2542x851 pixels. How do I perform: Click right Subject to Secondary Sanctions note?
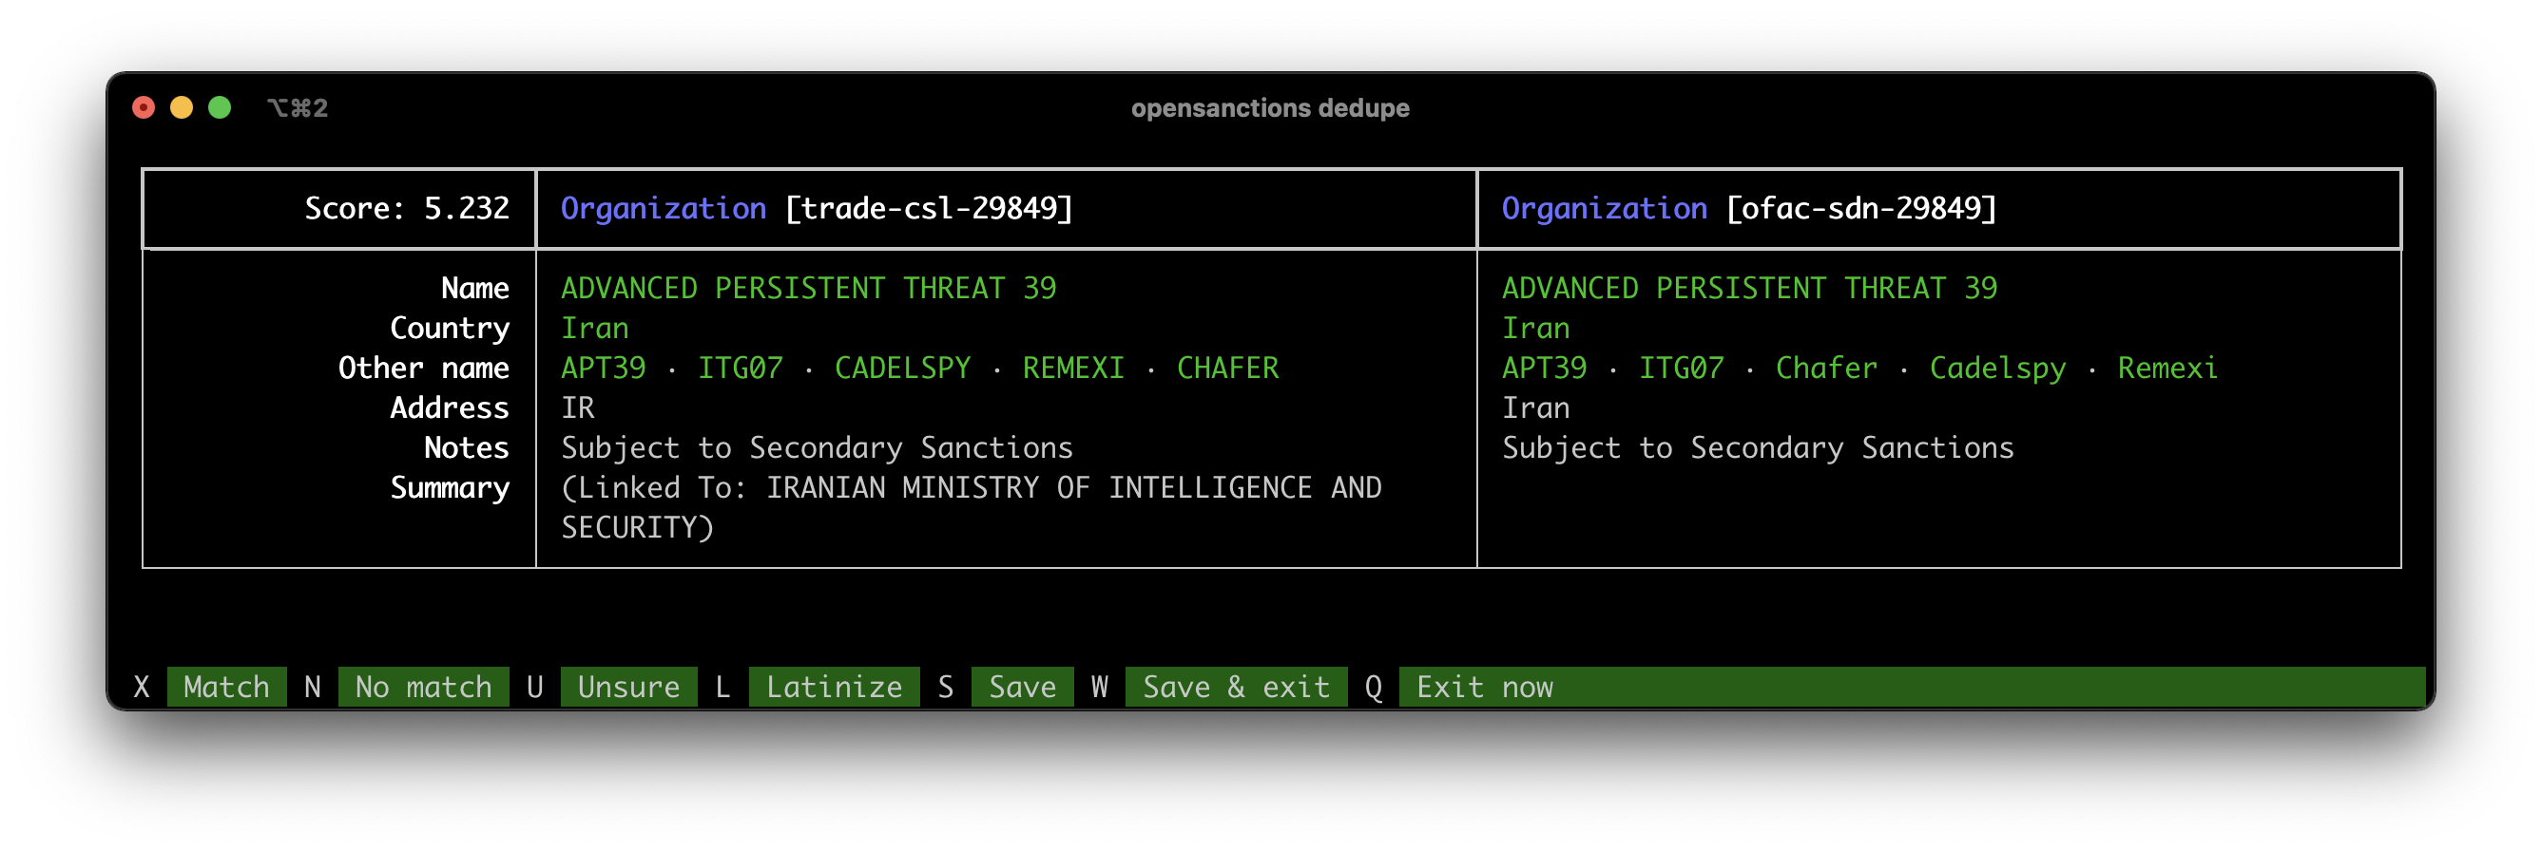click(x=1759, y=447)
